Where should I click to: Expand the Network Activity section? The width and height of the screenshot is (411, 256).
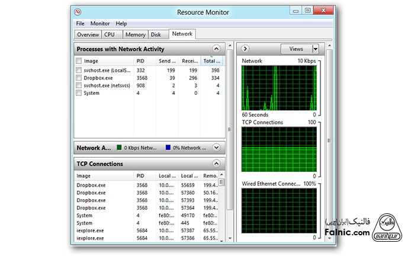tap(216, 148)
